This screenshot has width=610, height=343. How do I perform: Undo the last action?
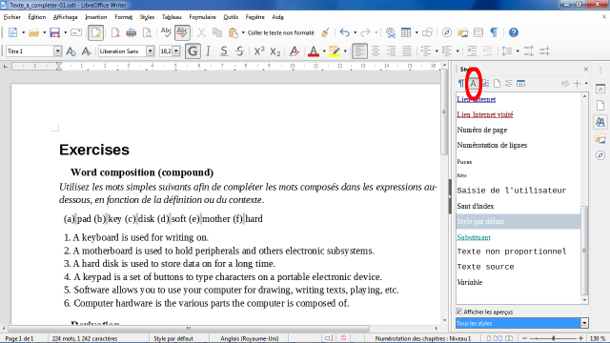[344, 32]
